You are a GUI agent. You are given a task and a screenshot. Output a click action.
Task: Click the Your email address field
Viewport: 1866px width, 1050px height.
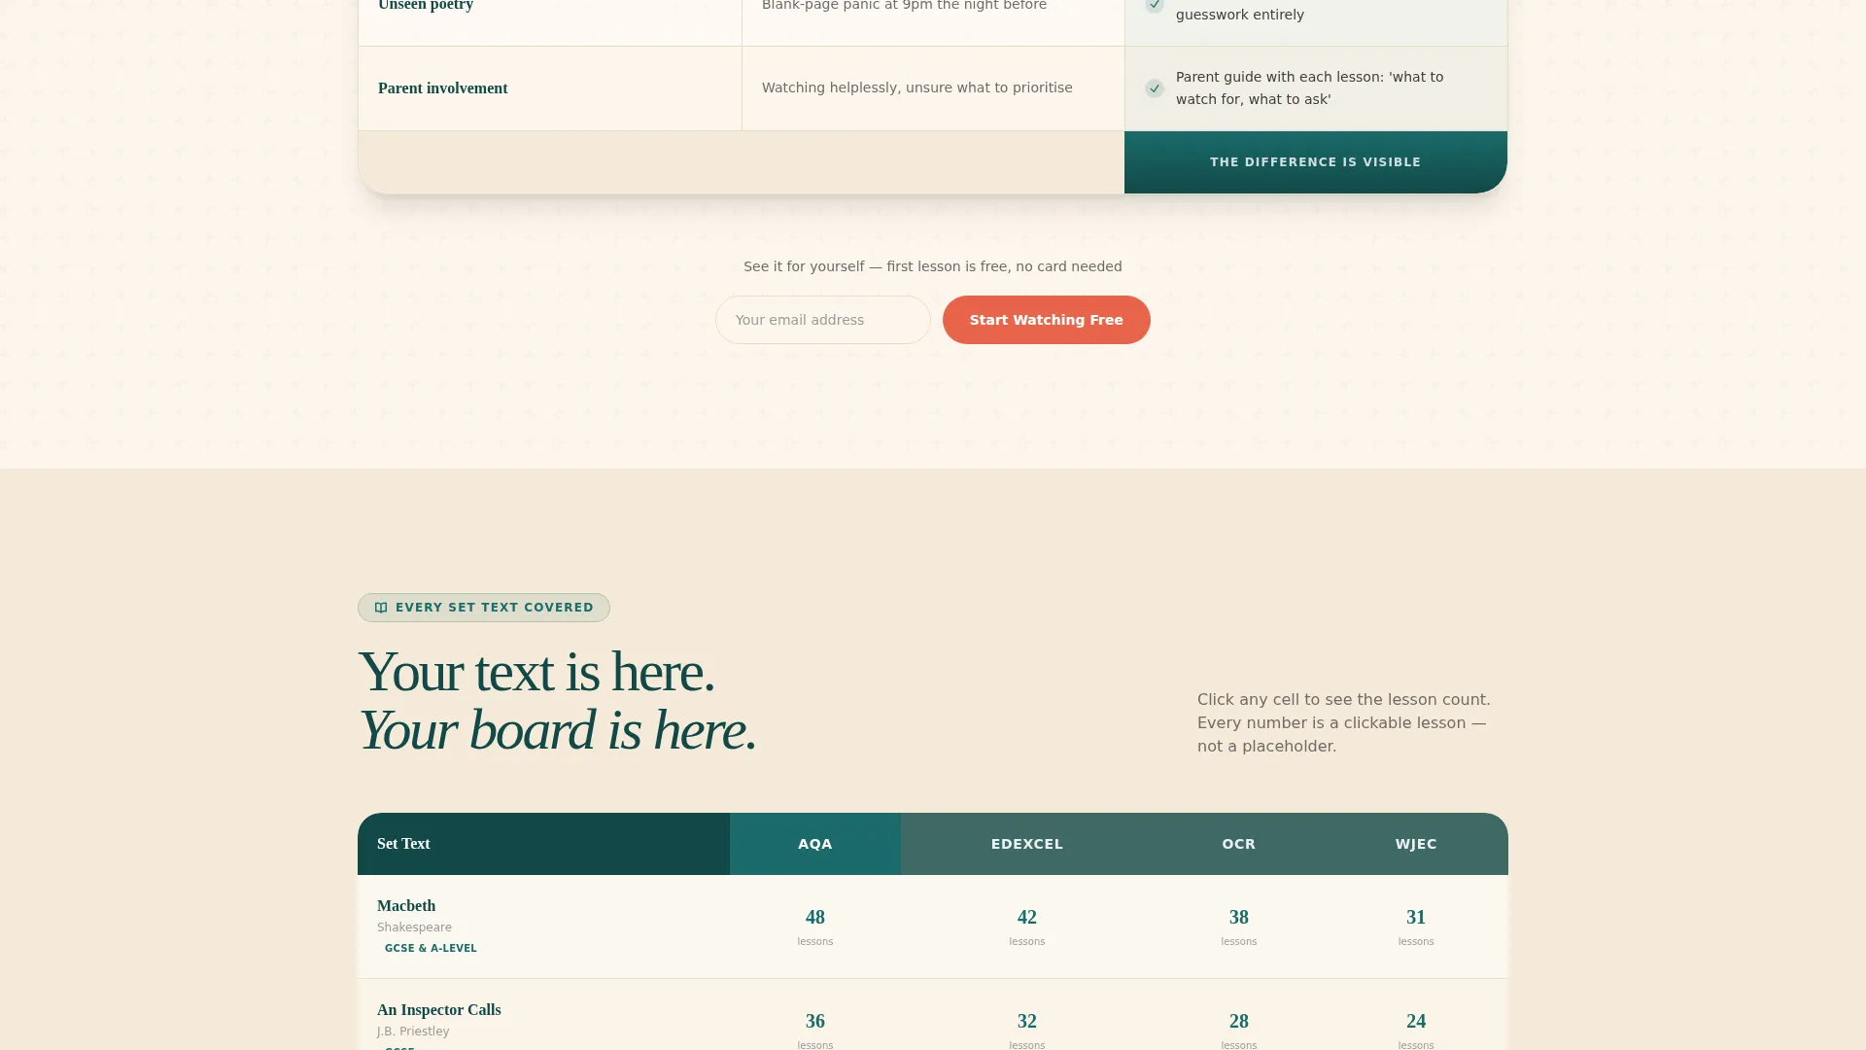pyautogui.click(x=823, y=320)
